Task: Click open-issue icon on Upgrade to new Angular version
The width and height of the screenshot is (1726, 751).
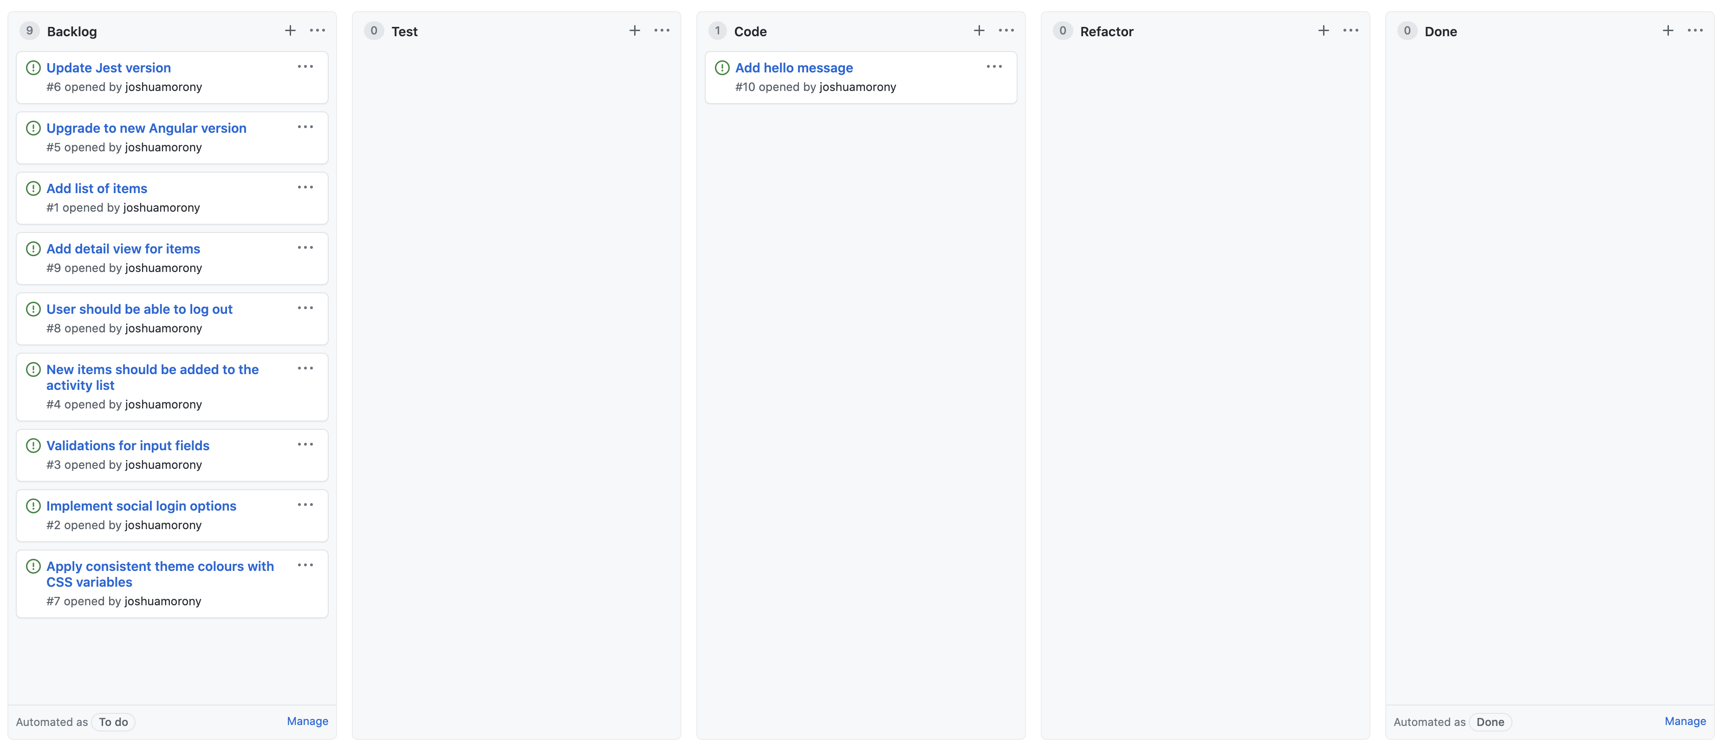Action: pyautogui.click(x=33, y=128)
